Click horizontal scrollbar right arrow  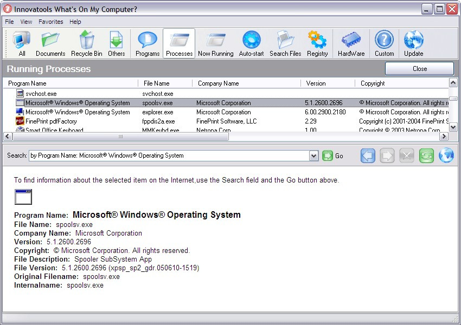tap(444, 136)
